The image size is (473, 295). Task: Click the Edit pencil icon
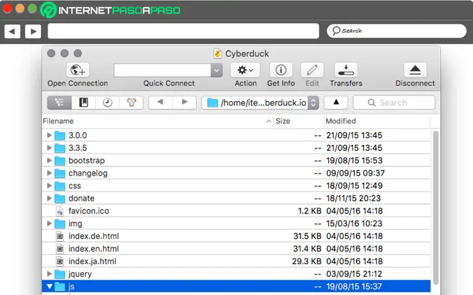tap(312, 70)
